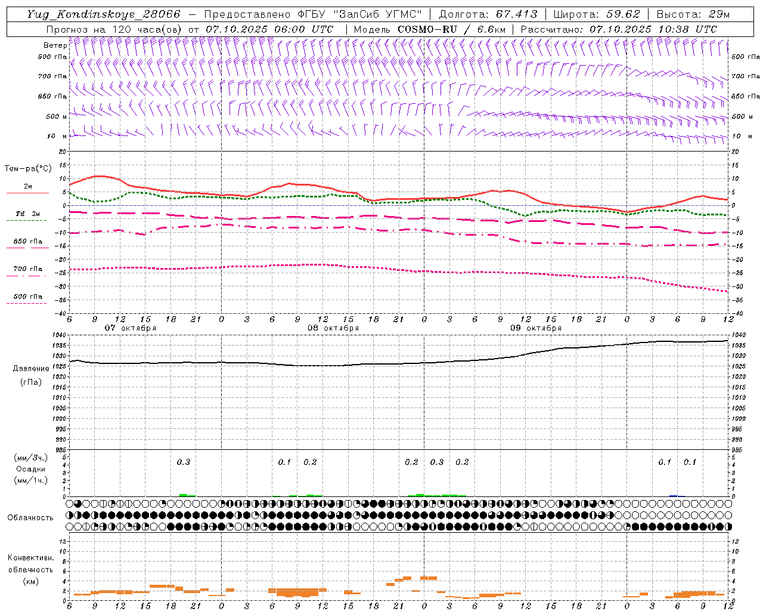Click the 10 м wind level label on left
Viewport: 763px width, 611px height.
point(57,136)
